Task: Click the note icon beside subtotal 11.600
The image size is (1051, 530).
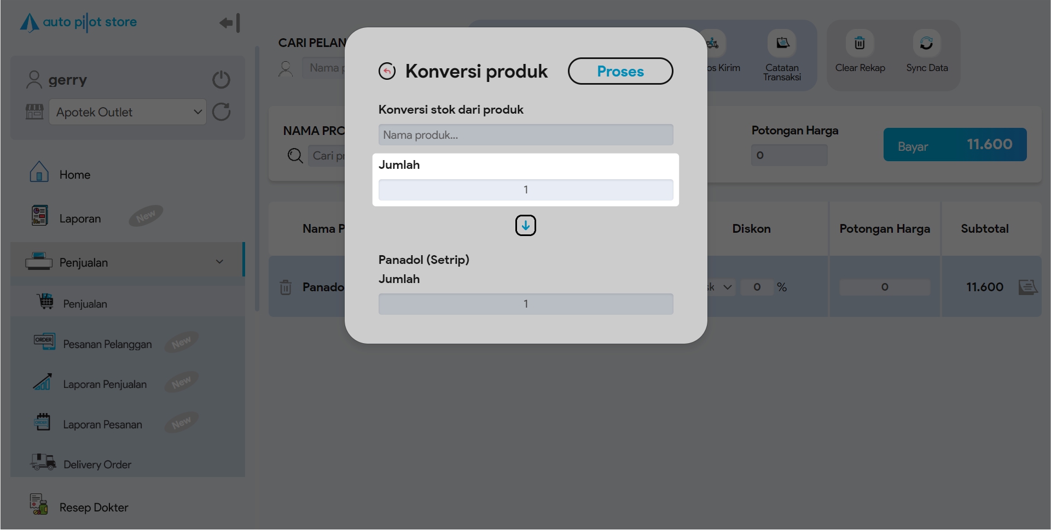Action: 1027,287
